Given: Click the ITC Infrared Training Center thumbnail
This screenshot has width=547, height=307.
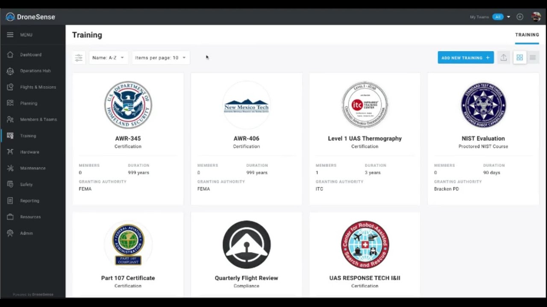Looking at the screenshot, I should (365, 105).
